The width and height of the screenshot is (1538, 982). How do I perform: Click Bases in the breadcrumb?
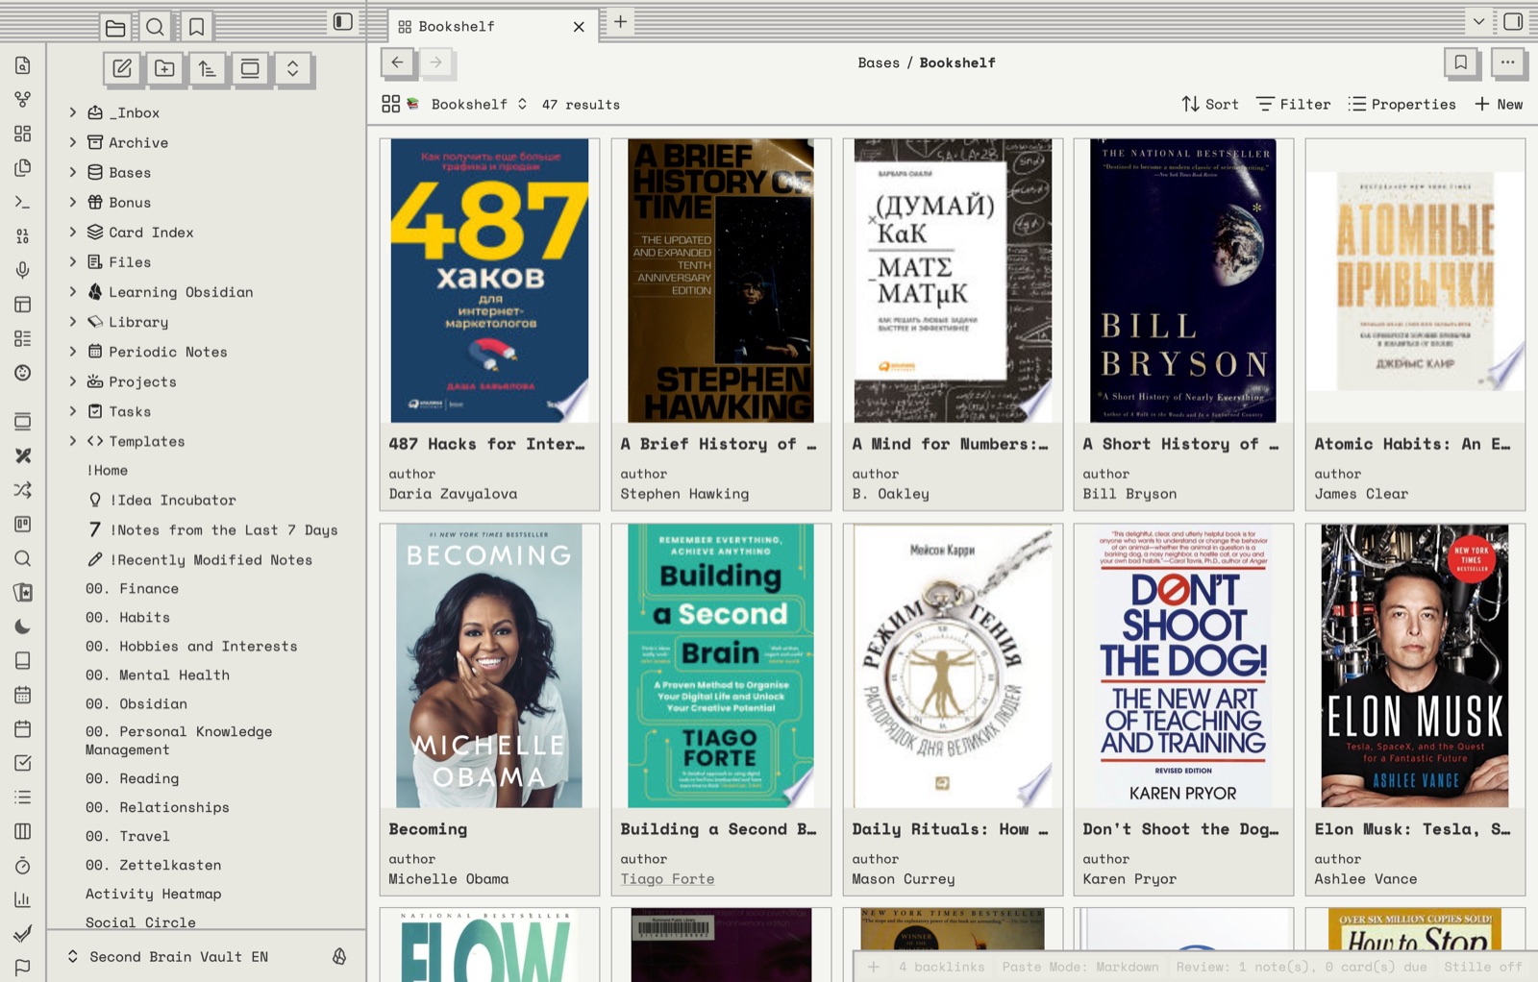[x=879, y=62]
